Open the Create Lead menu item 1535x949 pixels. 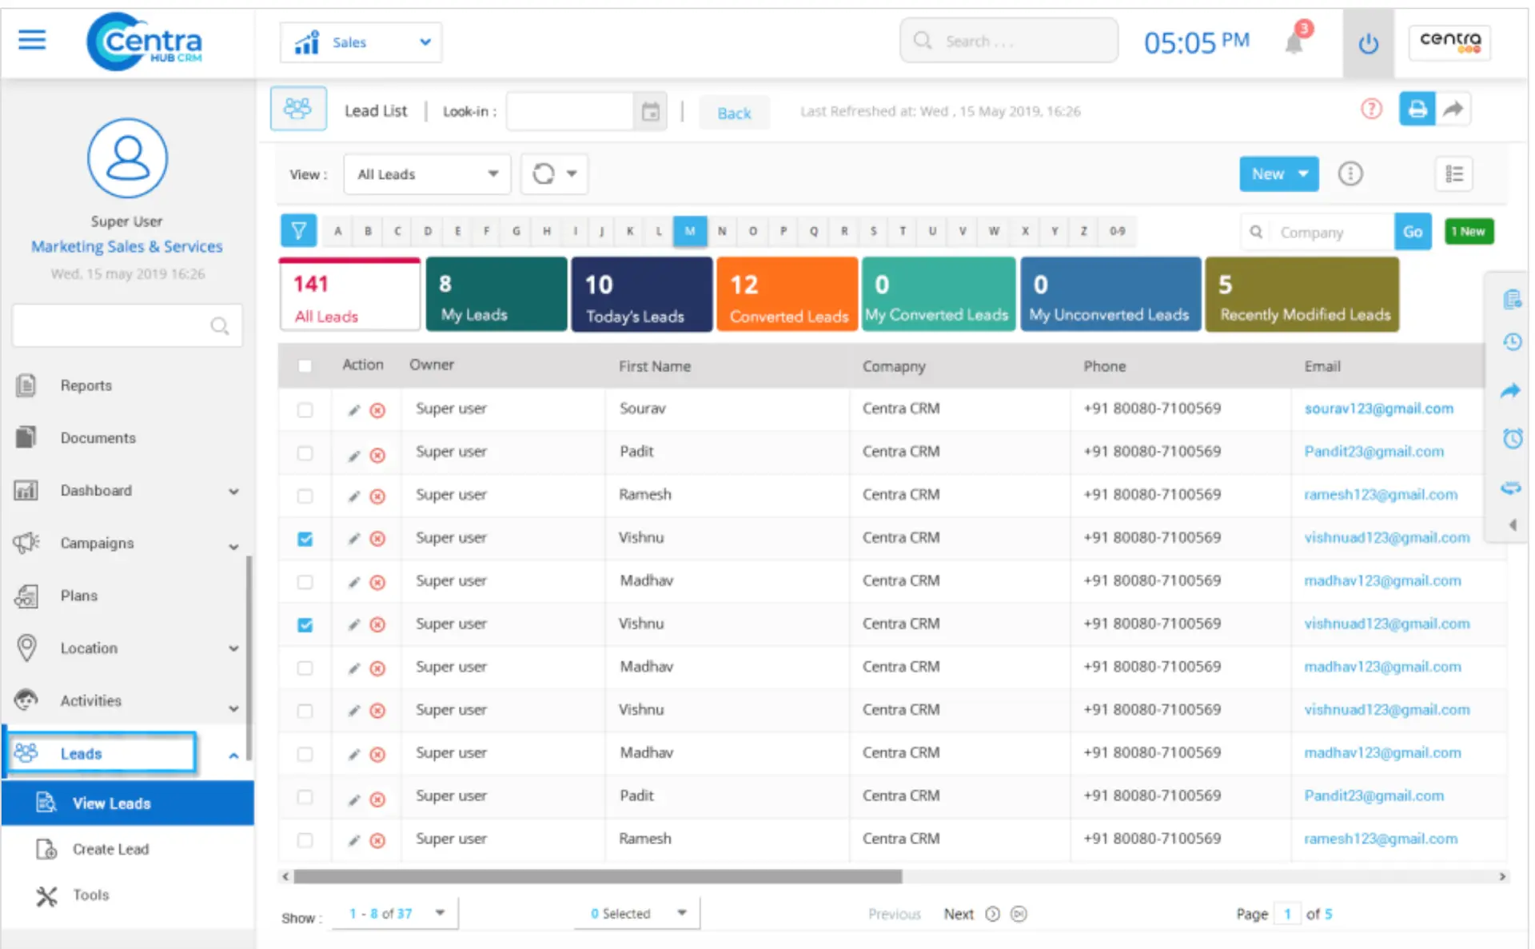(x=110, y=849)
